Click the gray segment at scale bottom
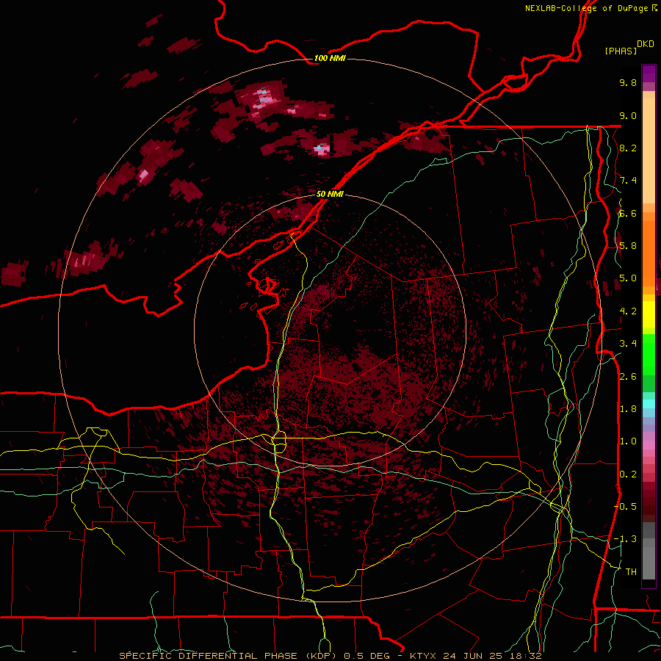 tap(649, 551)
